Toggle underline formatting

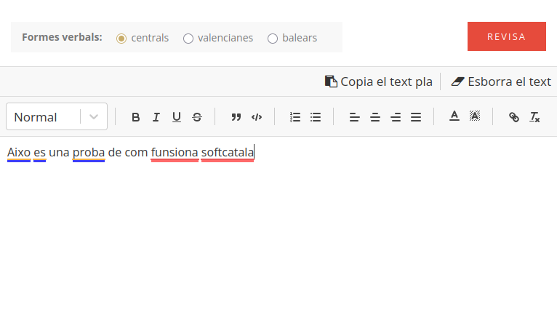(176, 117)
